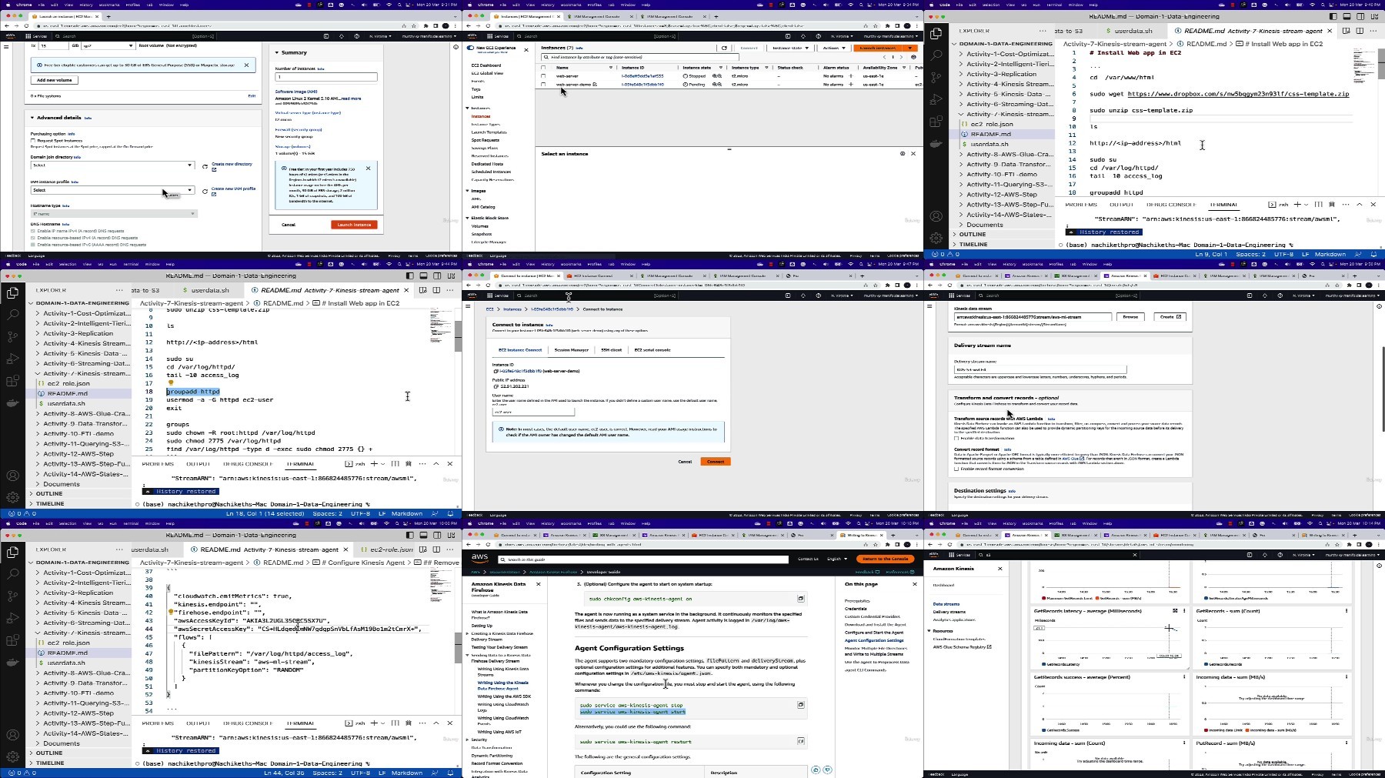Click the 'Find instance by attribute or tag' search field
The image size is (1385, 778).
pos(640,57)
